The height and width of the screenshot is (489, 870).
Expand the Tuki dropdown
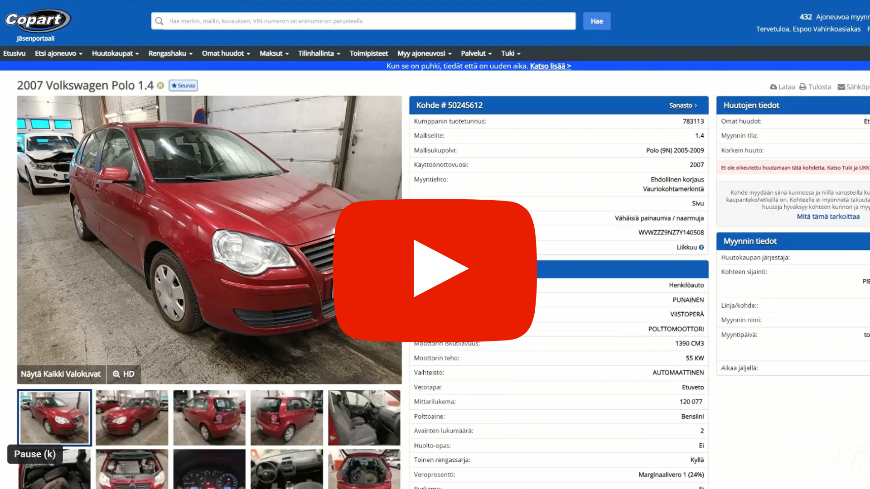(x=511, y=53)
